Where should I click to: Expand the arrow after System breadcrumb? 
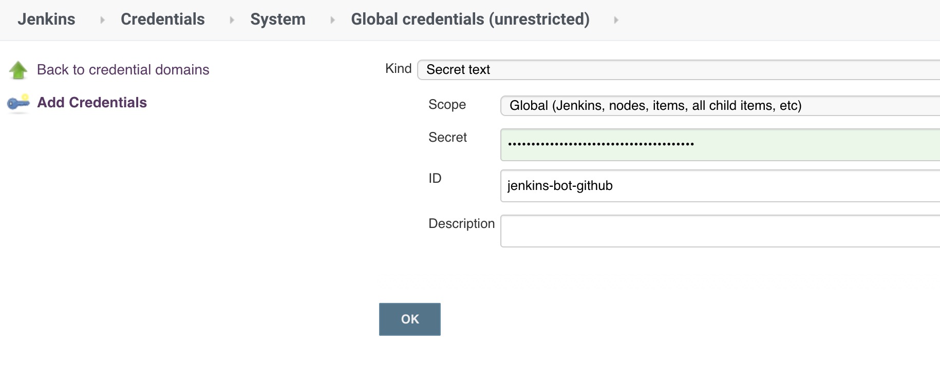tap(332, 20)
